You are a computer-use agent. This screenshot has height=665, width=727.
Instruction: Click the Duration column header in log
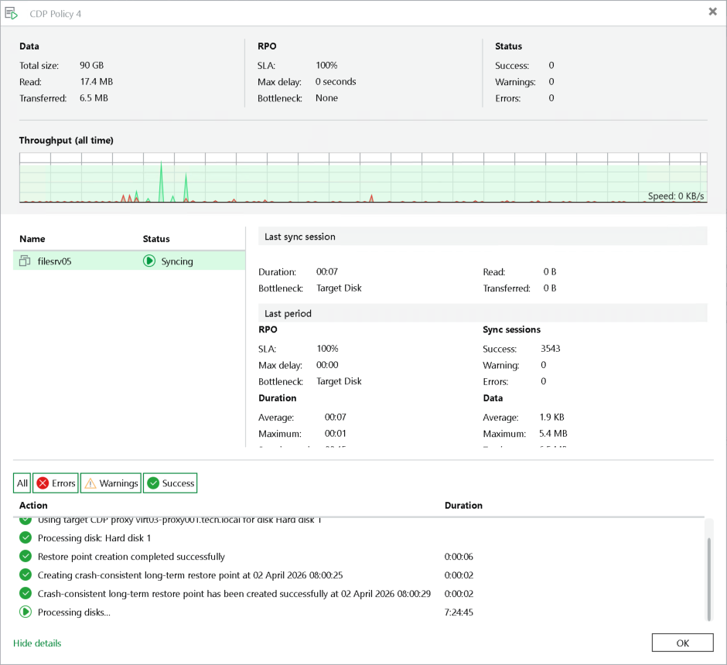point(463,506)
